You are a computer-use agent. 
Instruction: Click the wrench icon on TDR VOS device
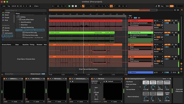coord(30,79)
